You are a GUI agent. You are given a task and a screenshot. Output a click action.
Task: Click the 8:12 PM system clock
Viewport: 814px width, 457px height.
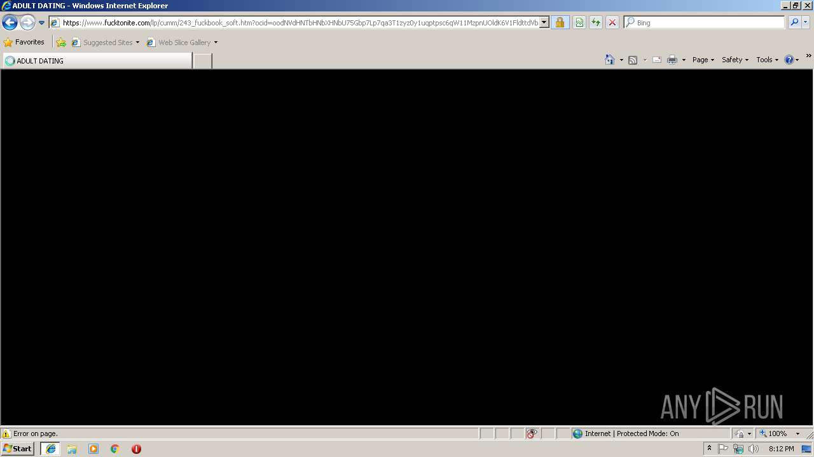[781, 449]
